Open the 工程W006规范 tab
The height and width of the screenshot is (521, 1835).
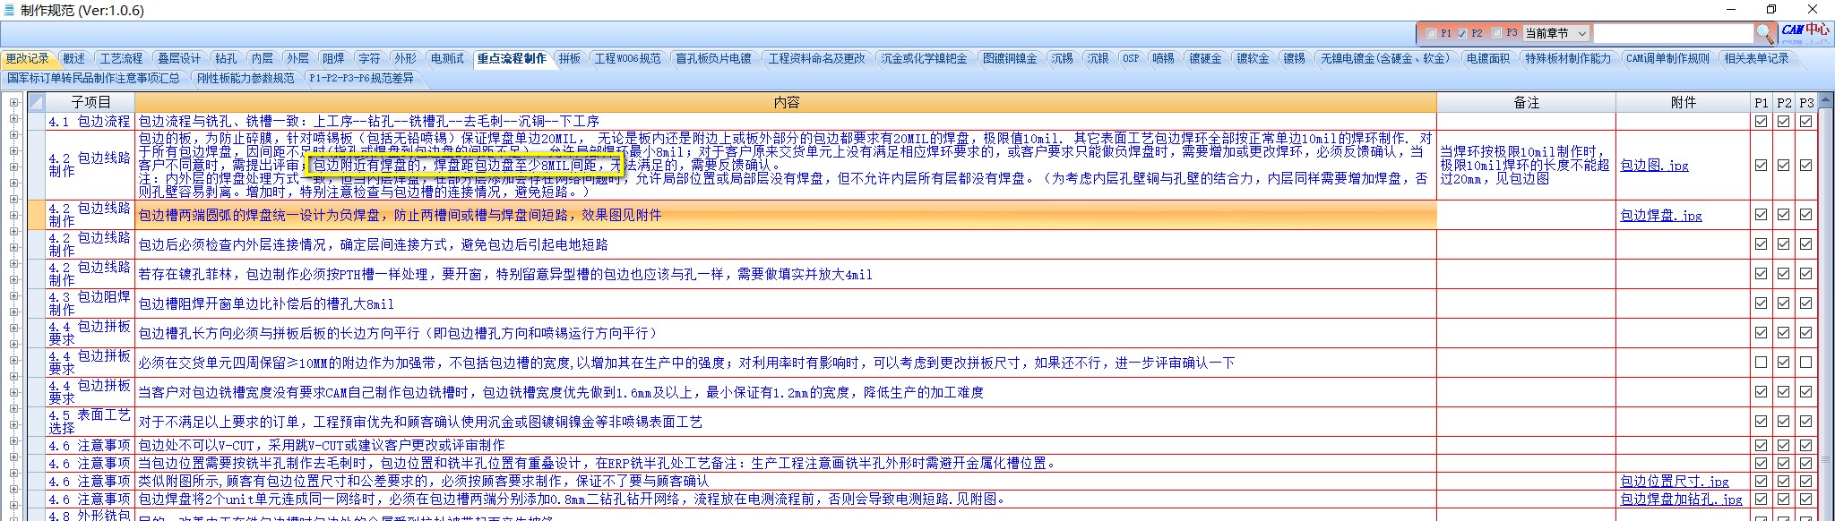pos(627,58)
